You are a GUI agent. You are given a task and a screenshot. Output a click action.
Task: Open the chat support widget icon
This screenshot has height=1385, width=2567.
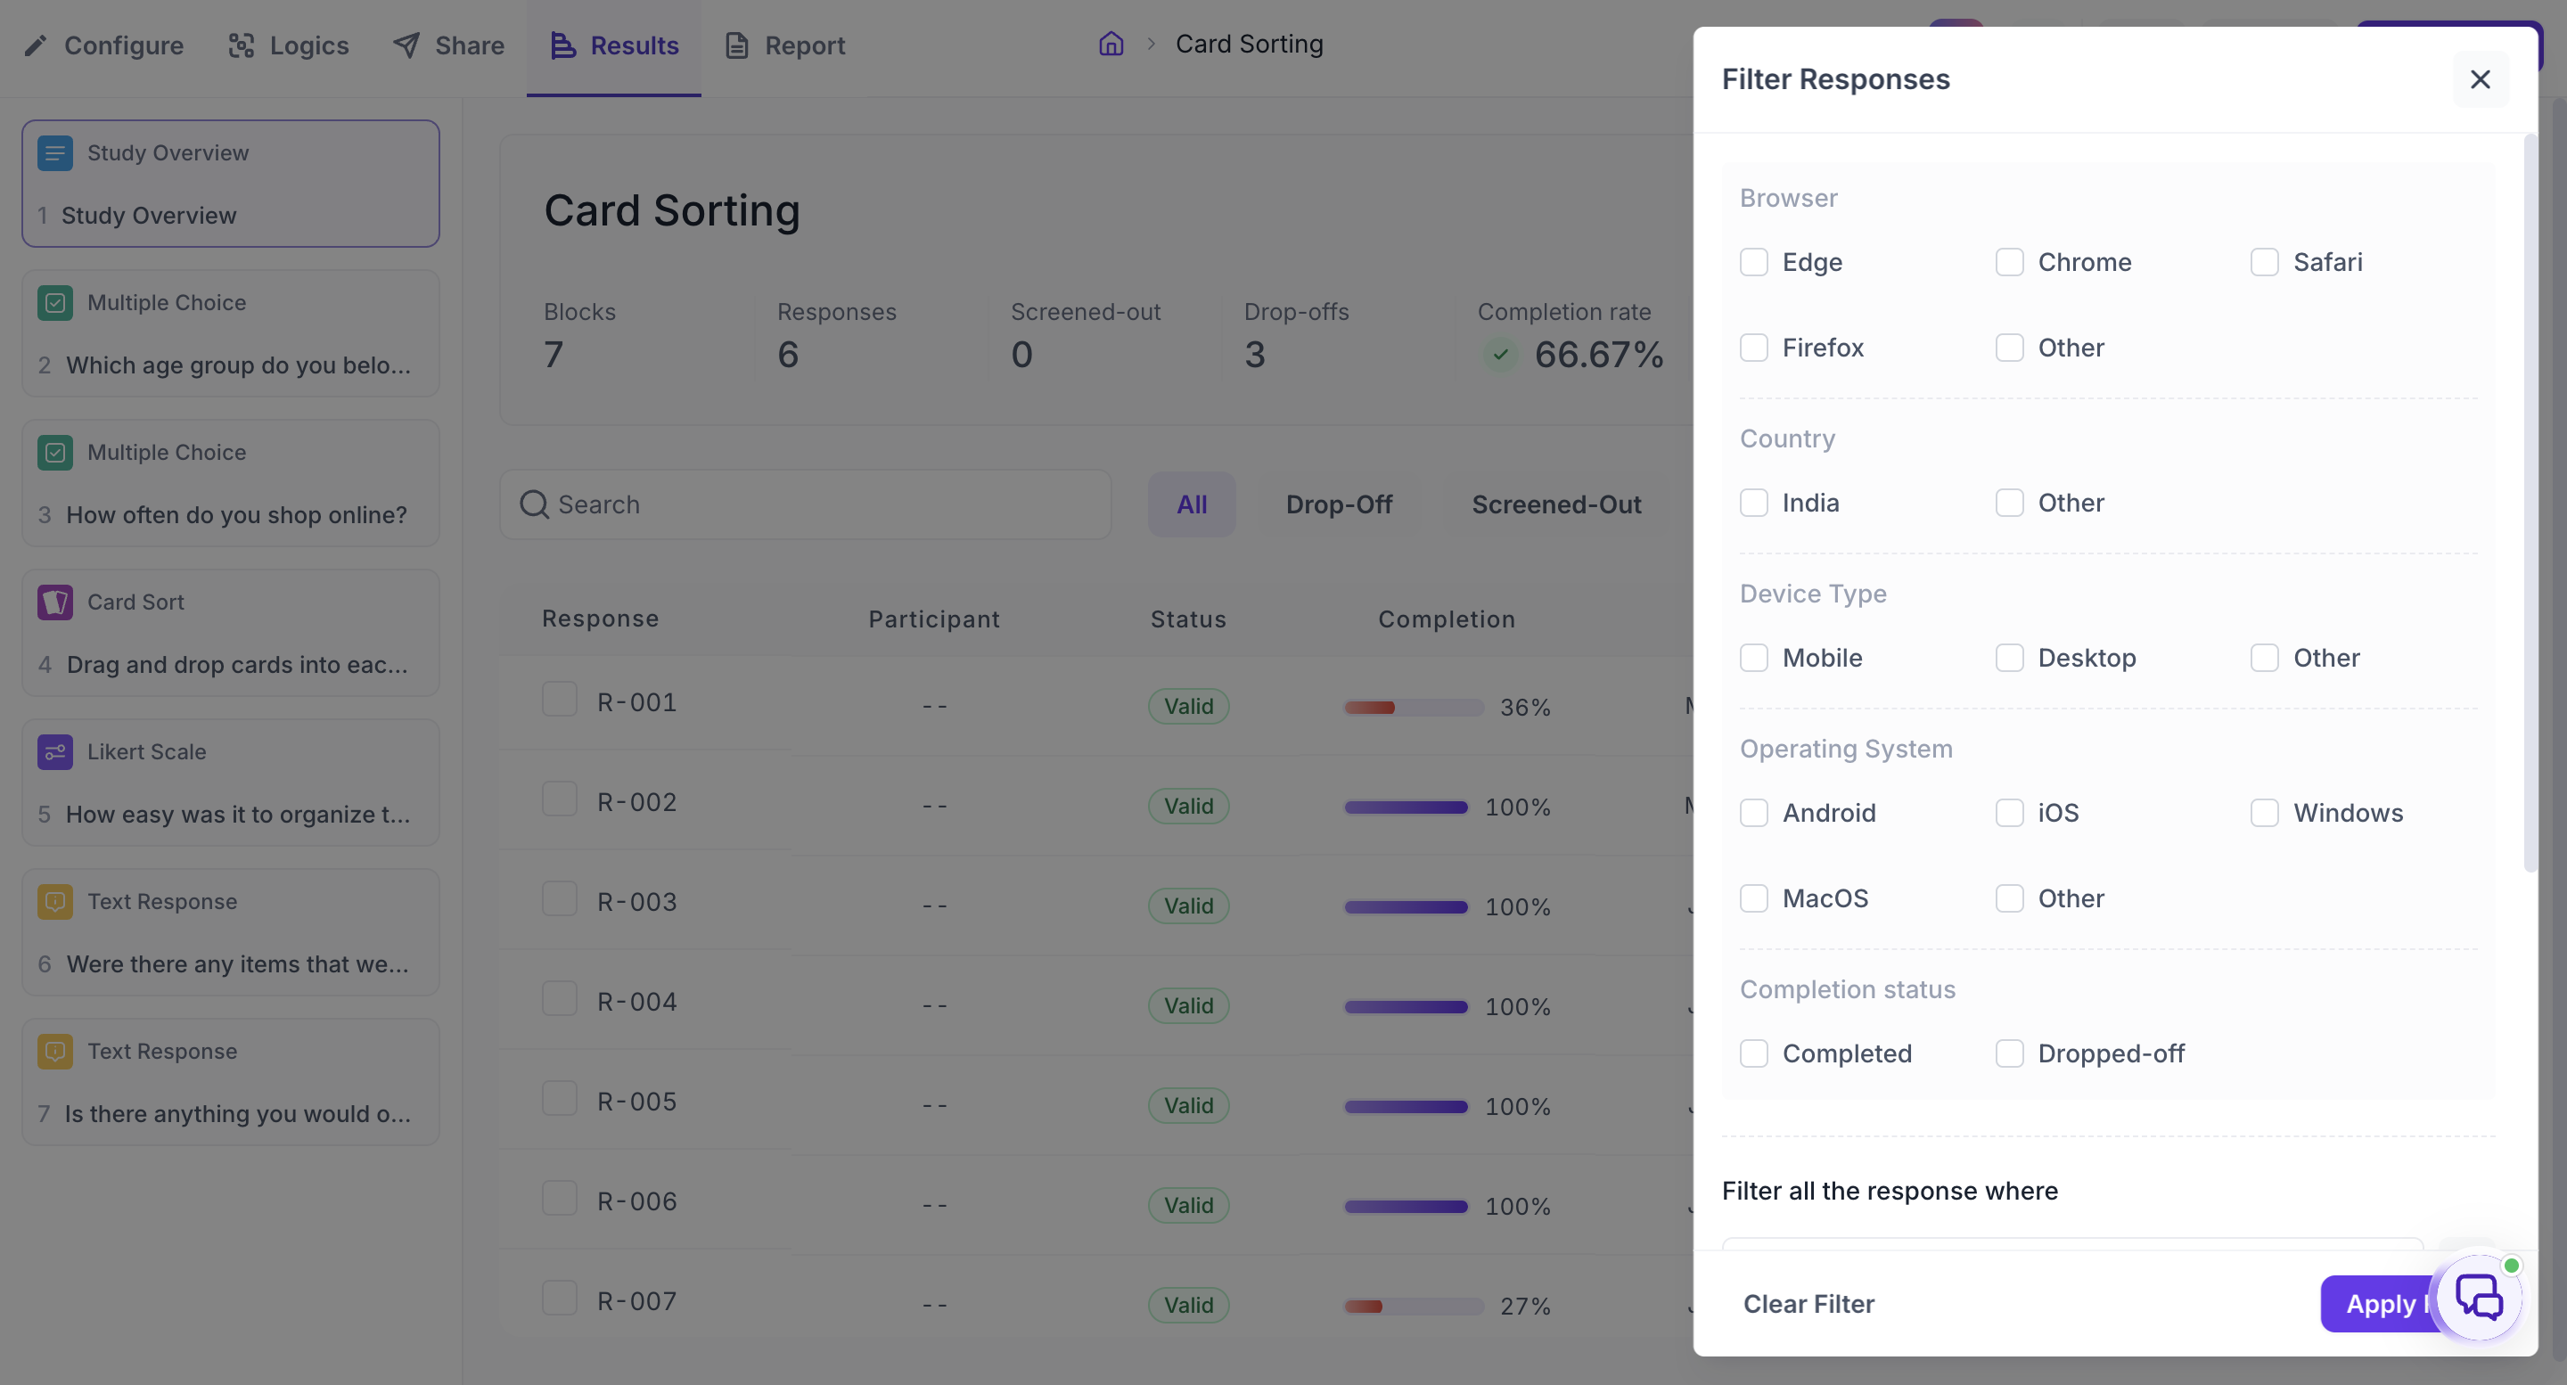point(2480,1299)
